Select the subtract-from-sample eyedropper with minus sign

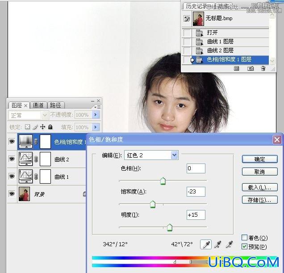click(229, 244)
